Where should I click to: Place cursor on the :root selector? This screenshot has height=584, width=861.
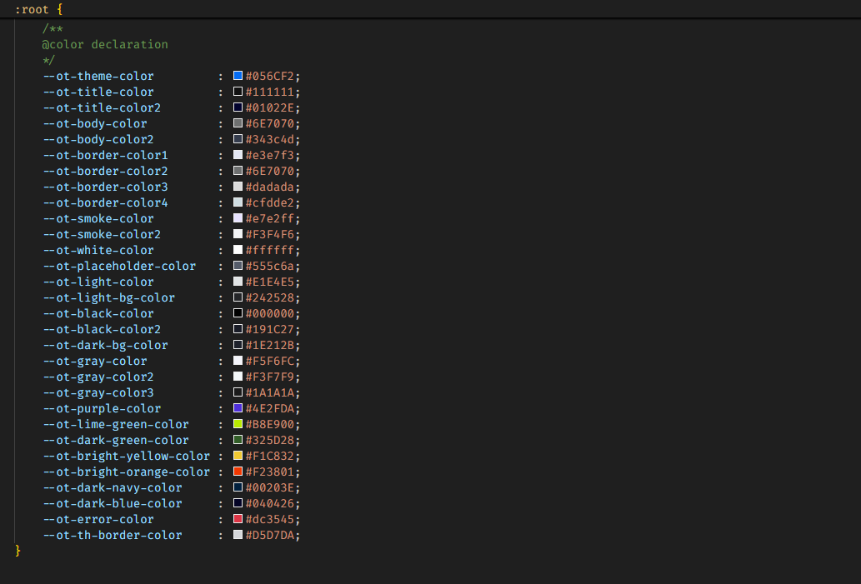click(x=32, y=7)
